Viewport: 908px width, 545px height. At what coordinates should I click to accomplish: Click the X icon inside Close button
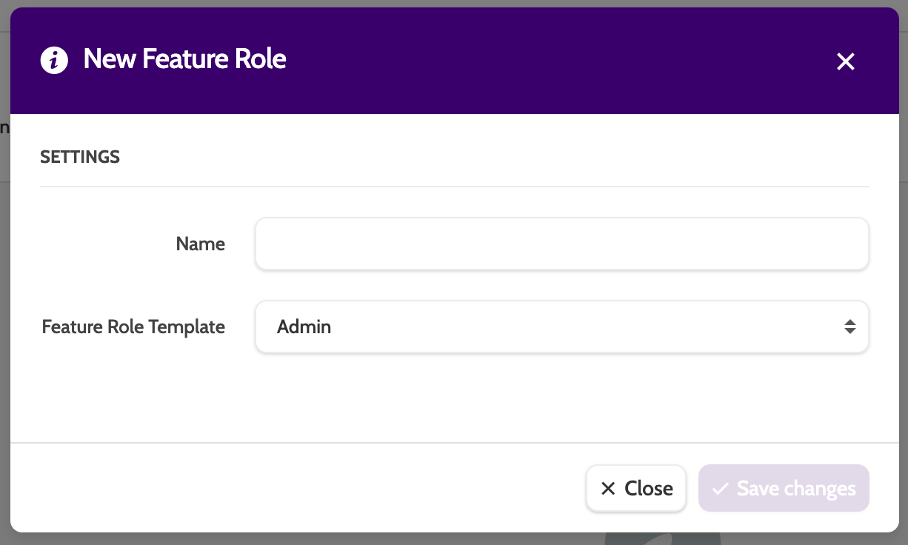point(608,489)
